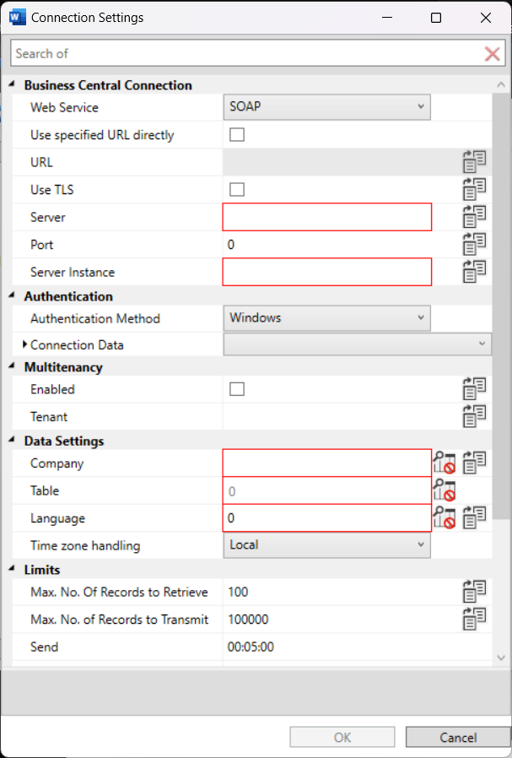This screenshot has width=512, height=758.
Task: Click the OK button
Action: pos(342,737)
